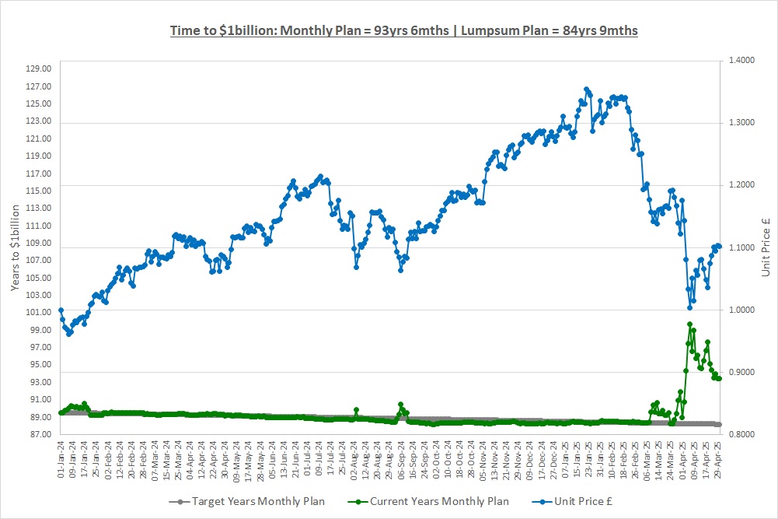The image size is (778, 519).
Task: Click the gray legend marker for Target Years
Action: point(180,501)
